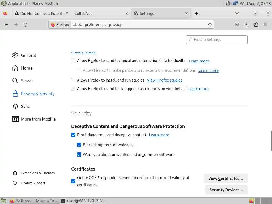
Task: Enable sending technical and interaction data
Action: click(x=73, y=61)
